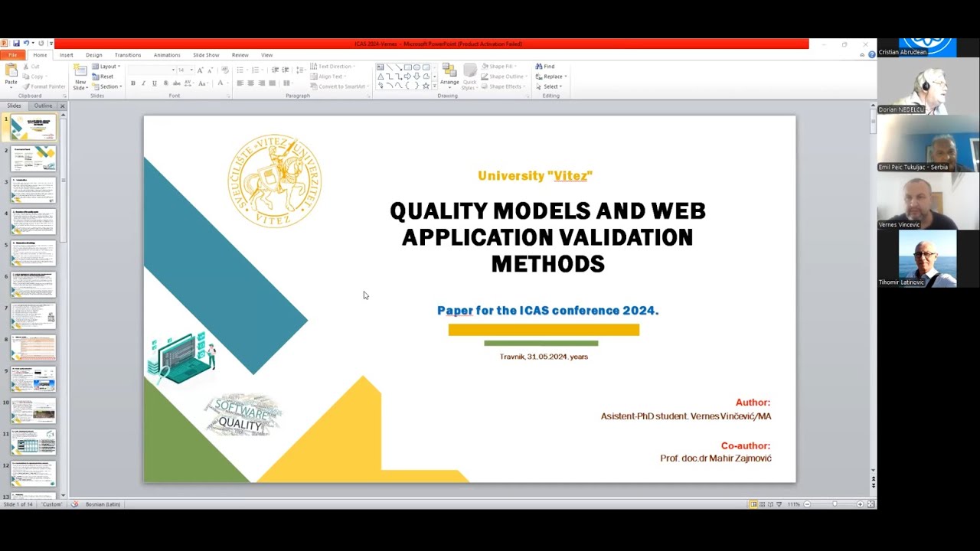
Task: Click the Fit slide to window icon
Action: click(871, 504)
